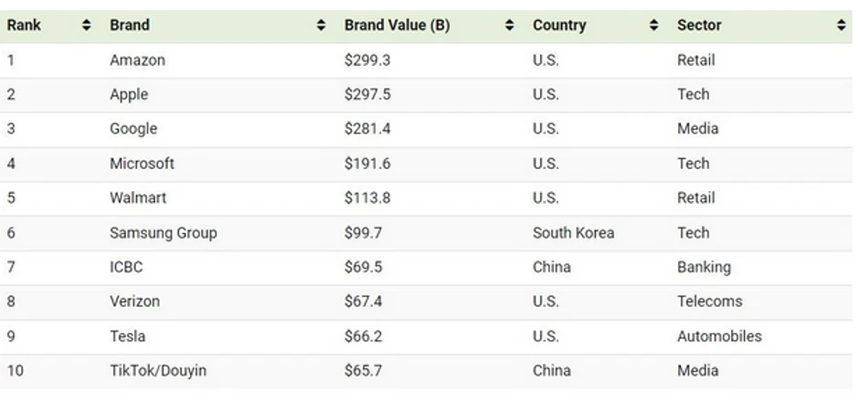The width and height of the screenshot is (859, 412).
Task: Select Tesla's Automobiles sector cell
Action: click(719, 336)
